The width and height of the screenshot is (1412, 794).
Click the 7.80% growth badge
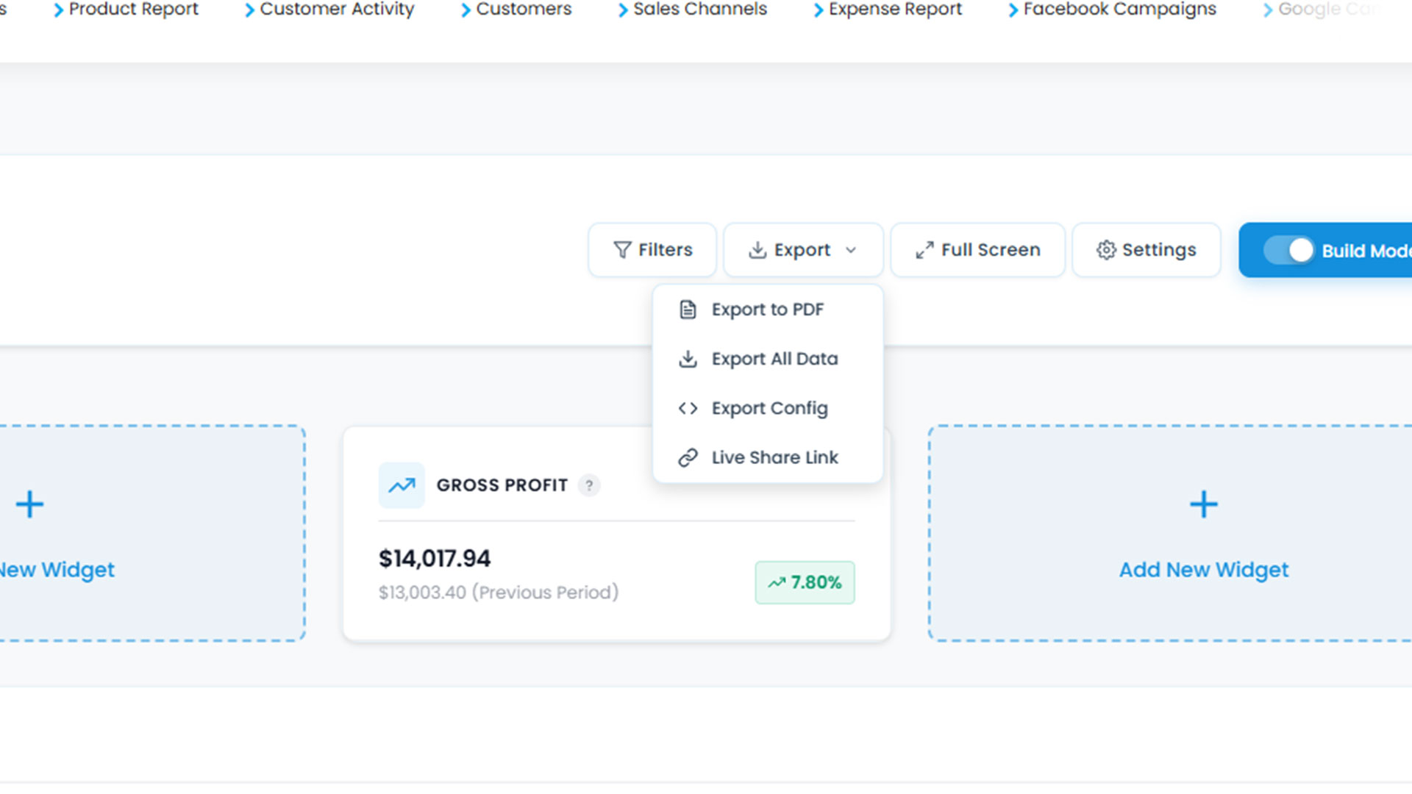pos(805,582)
